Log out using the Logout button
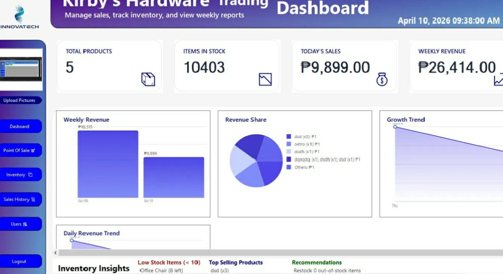Viewport: 503px width, 274px height. pos(20,261)
